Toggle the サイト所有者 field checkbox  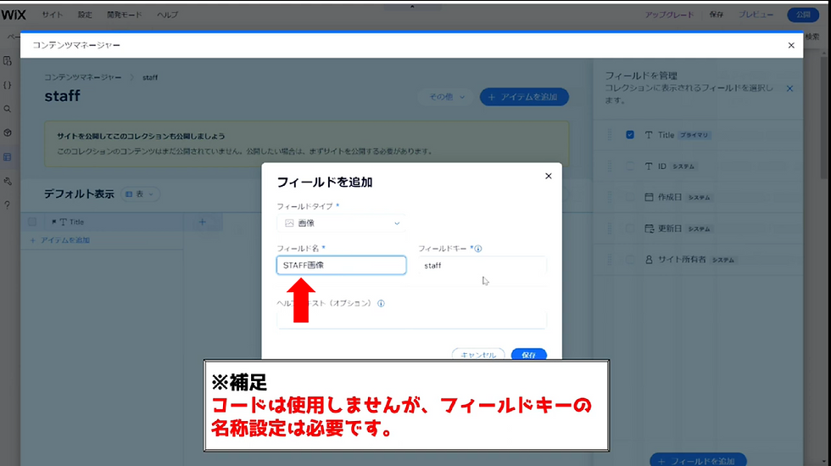(629, 260)
